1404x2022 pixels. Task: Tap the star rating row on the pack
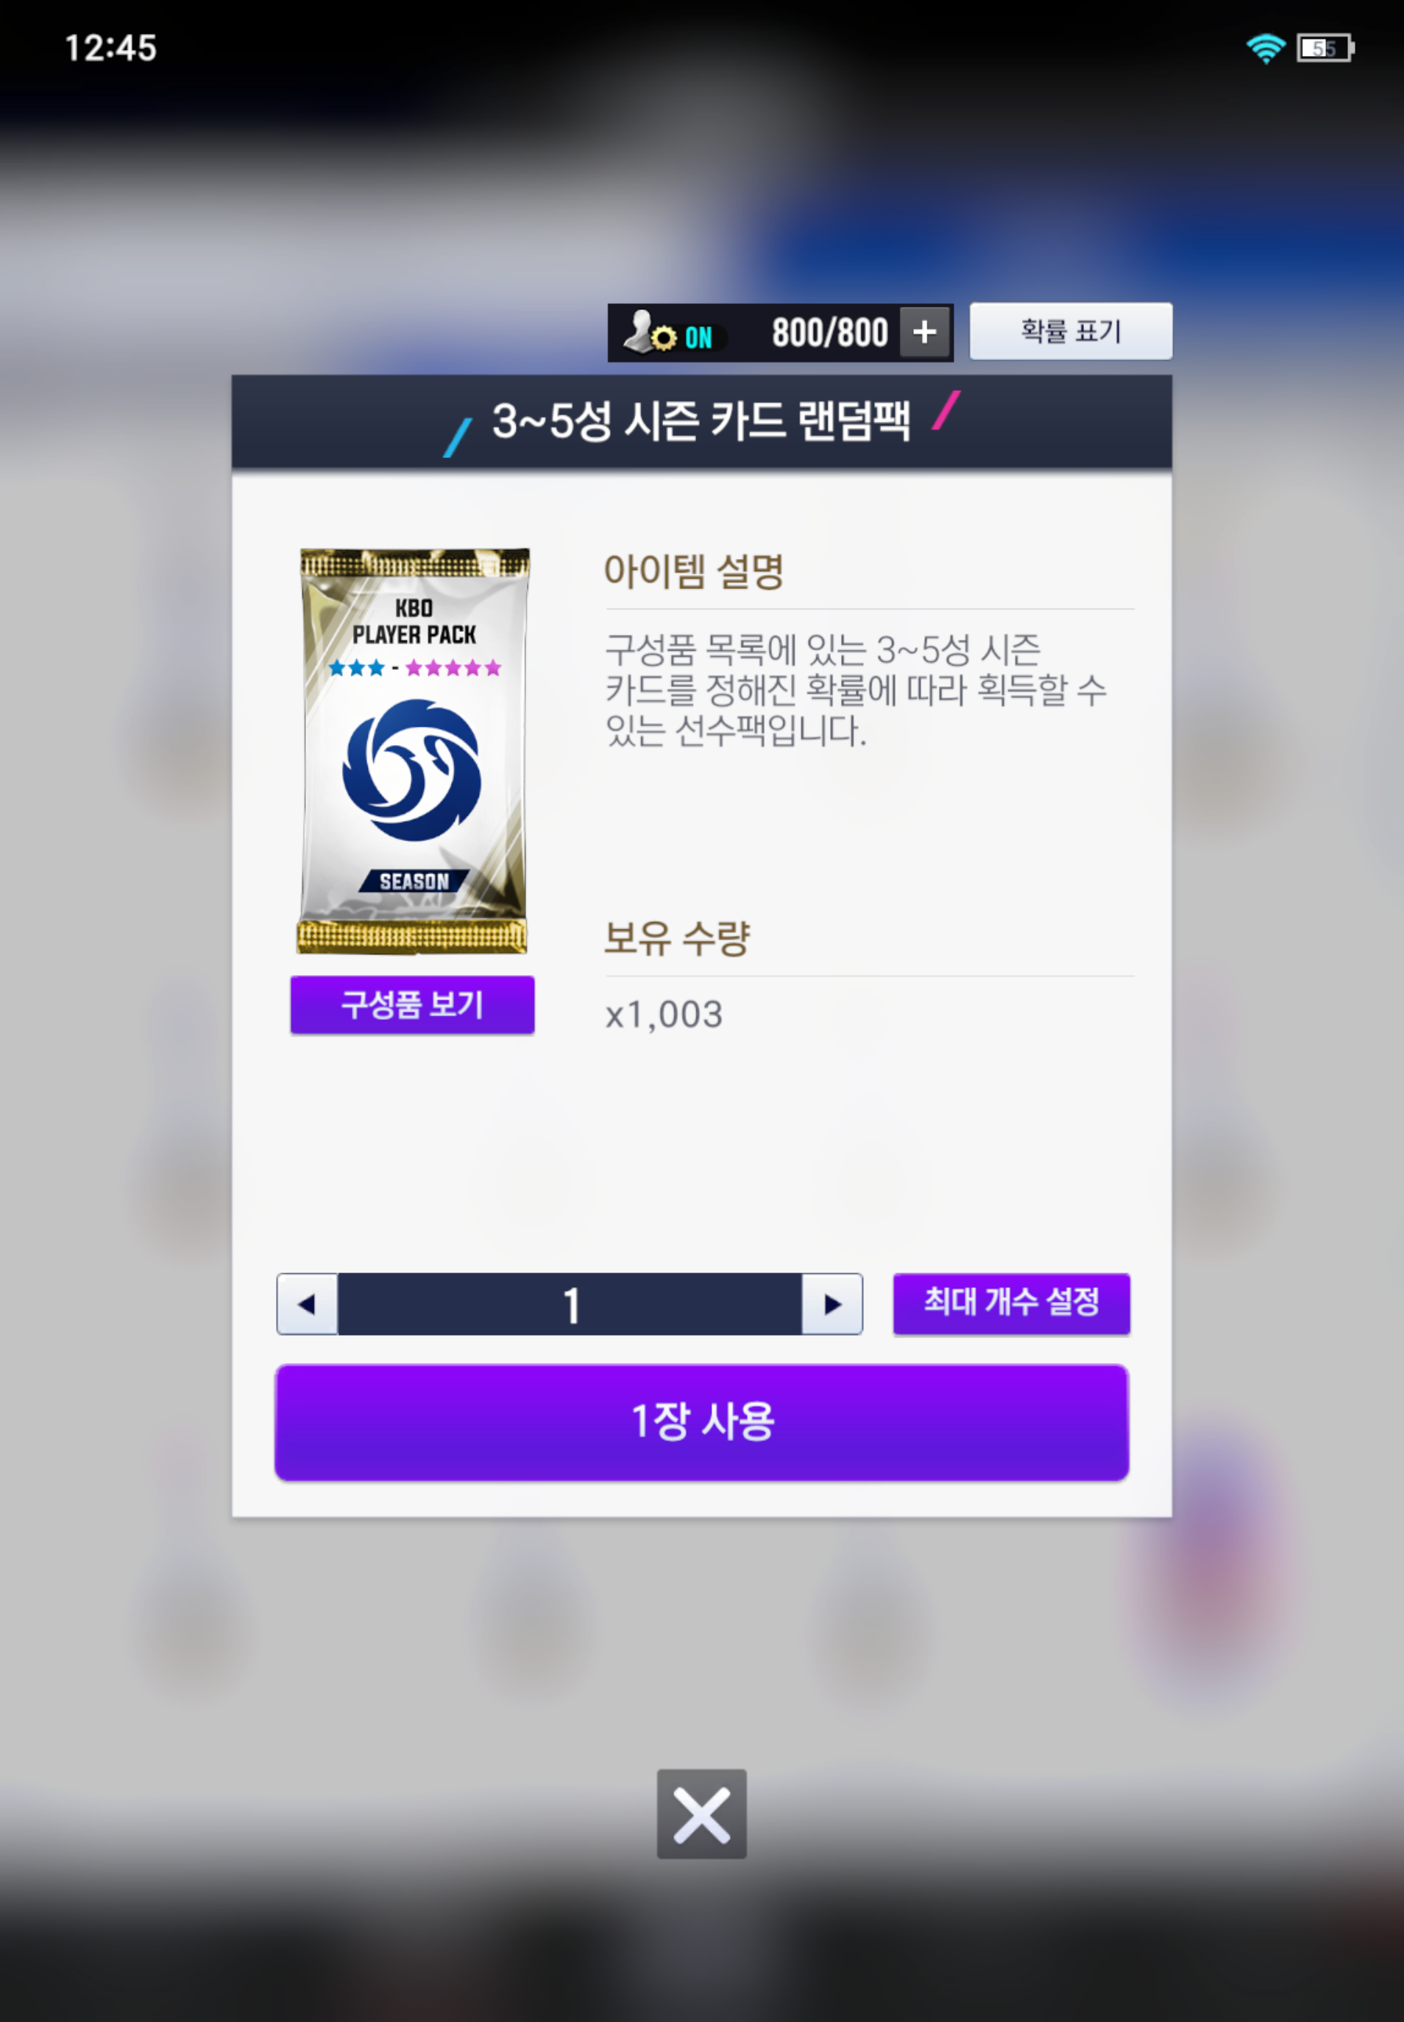tap(414, 667)
